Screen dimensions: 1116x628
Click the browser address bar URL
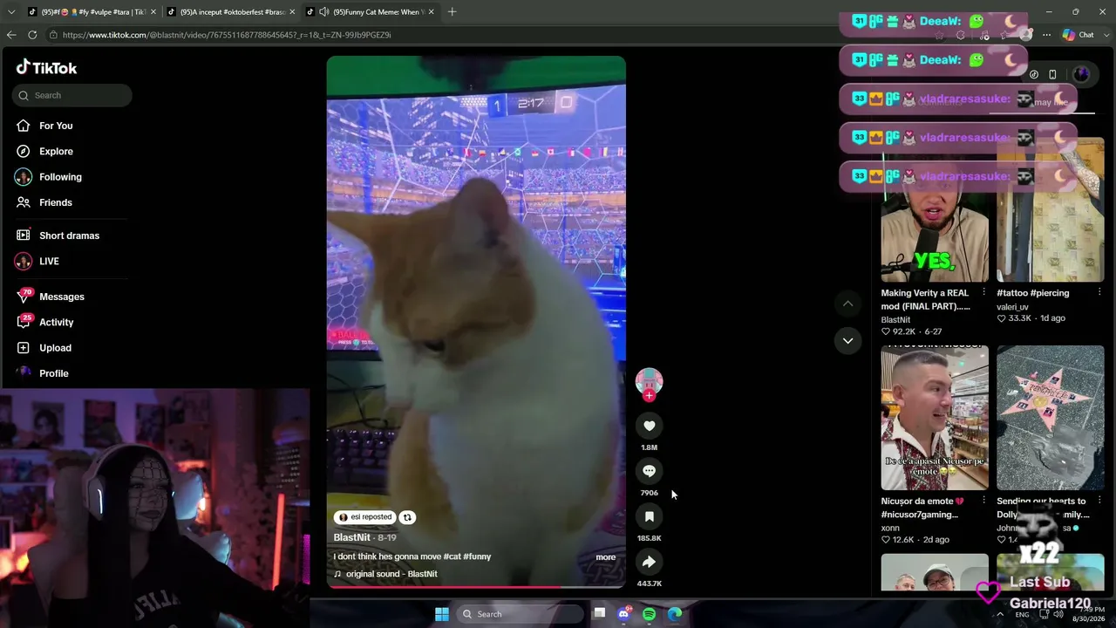(x=227, y=35)
